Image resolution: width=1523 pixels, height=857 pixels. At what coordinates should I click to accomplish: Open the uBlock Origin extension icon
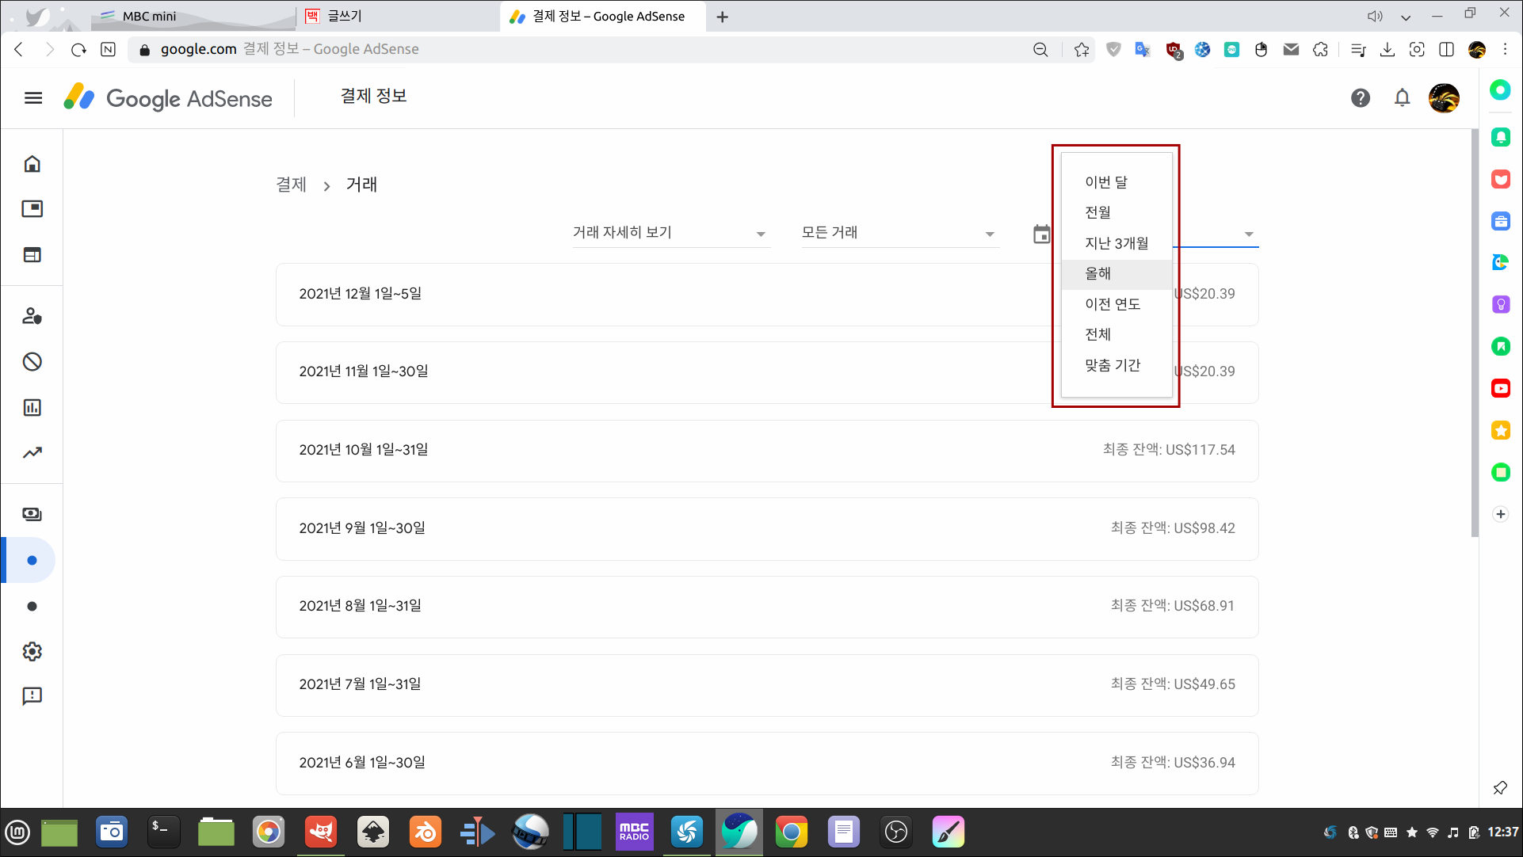click(x=1173, y=49)
